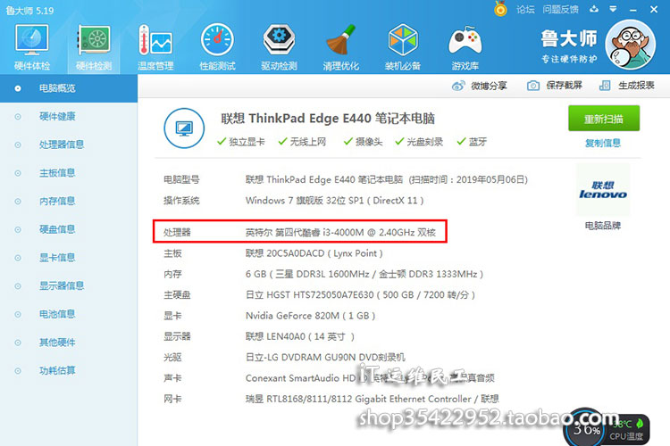670x446 pixels.
Task: Open 驱动检测 driver detection icon
Action: coord(279,47)
